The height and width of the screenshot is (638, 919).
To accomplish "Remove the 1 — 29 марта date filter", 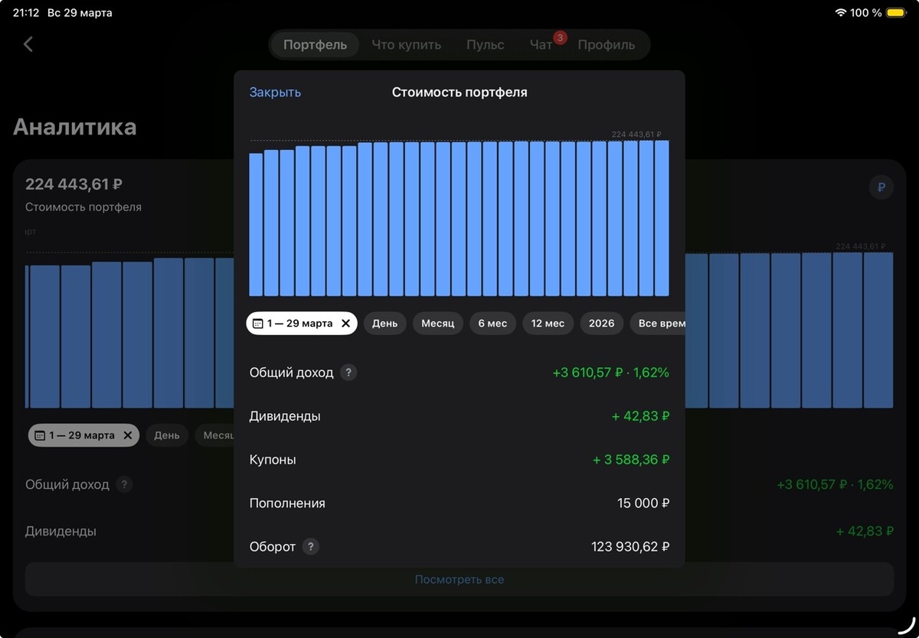I will coord(345,323).
